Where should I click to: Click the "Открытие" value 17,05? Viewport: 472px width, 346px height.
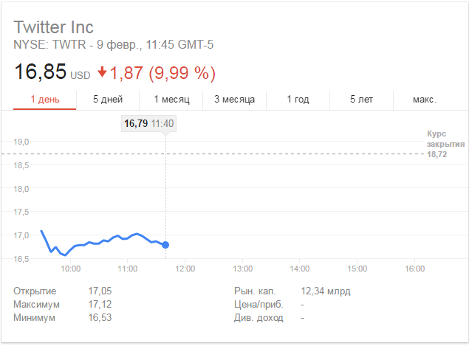pyautogui.click(x=100, y=291)
